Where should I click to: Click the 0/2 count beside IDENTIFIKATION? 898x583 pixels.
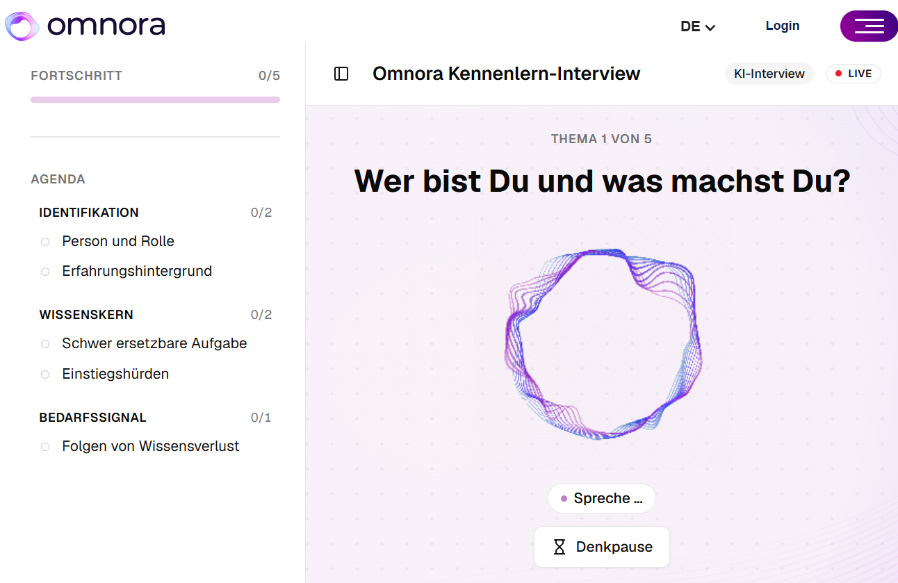(x=261, y=213)
